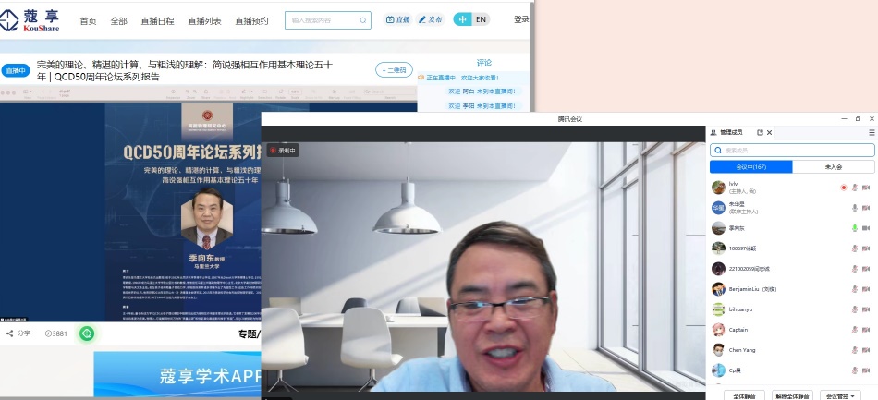The width and height of the screenshot is (878, 400).
Task: Open the hamburger menu in the meeting window
Action: click(871, 132)
